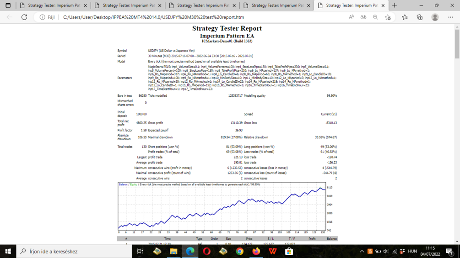The image size is (460, 258).
Task: Start Read aloud from the address bar
Action: (x=351, y=17)
